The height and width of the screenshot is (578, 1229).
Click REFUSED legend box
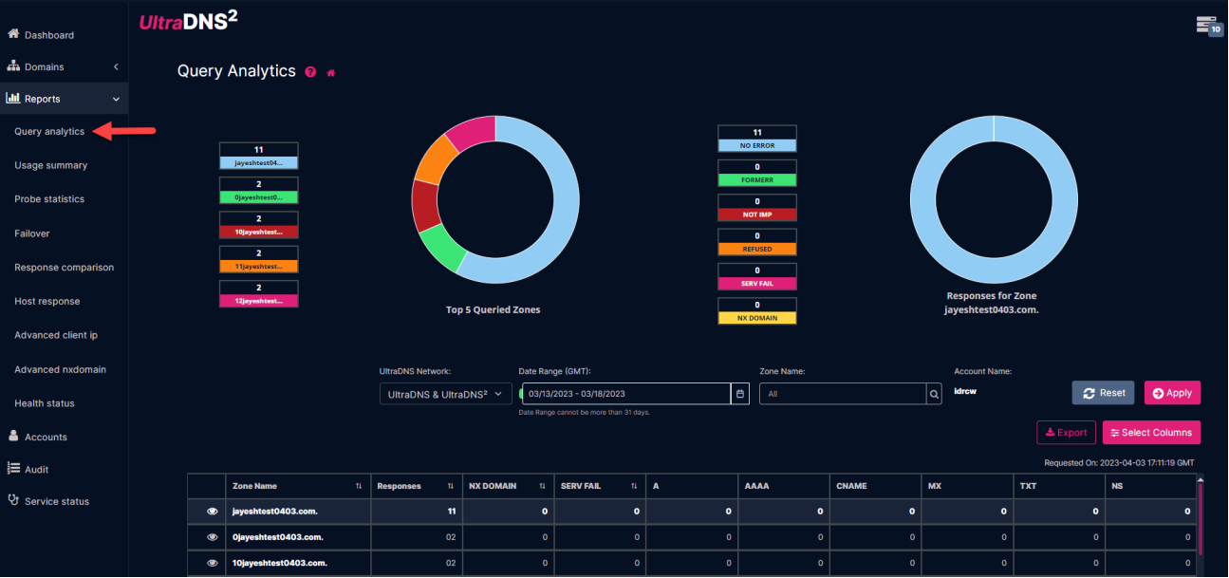pos(757,243)
